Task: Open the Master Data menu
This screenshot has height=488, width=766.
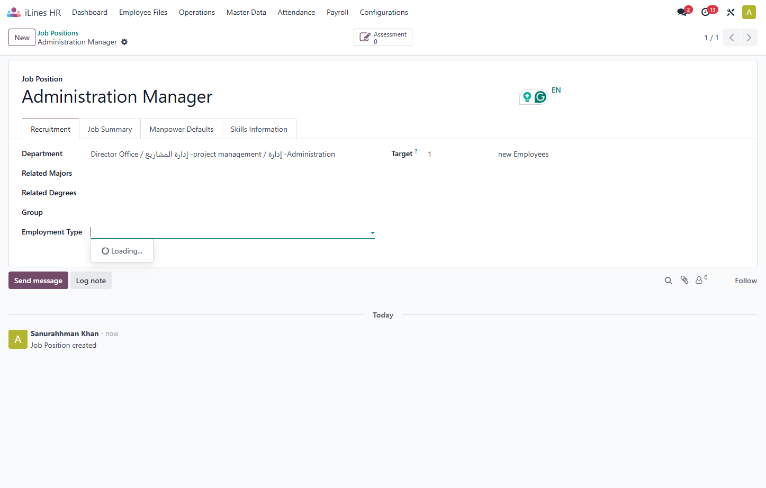Action: tap(246, 12)
